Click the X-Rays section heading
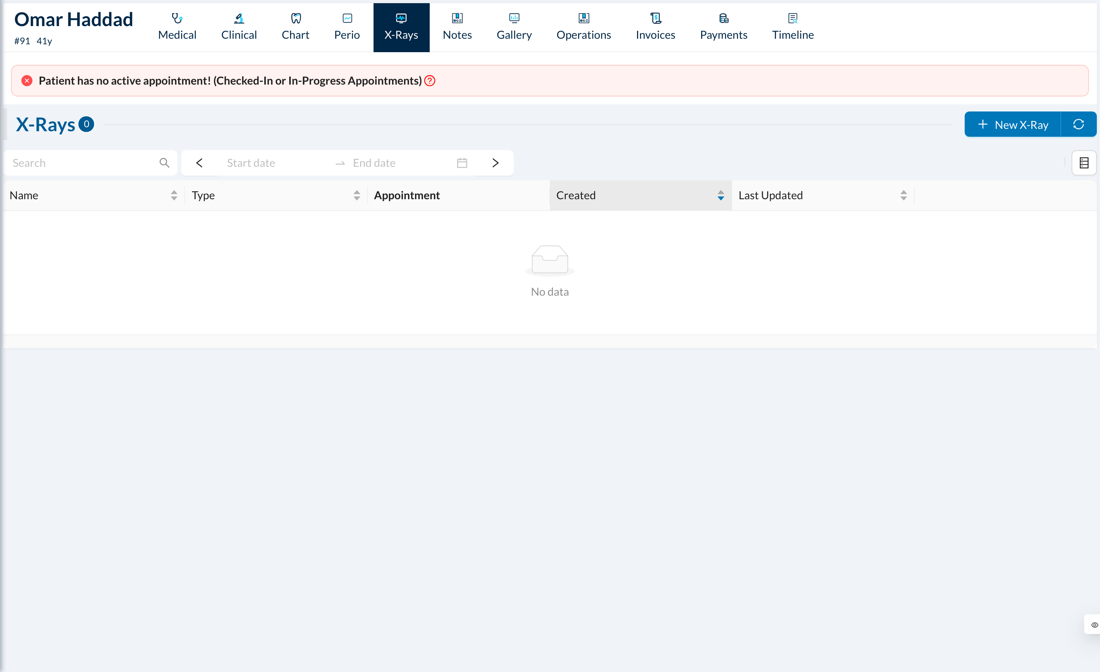1100x672 pixels. point(46,125)
